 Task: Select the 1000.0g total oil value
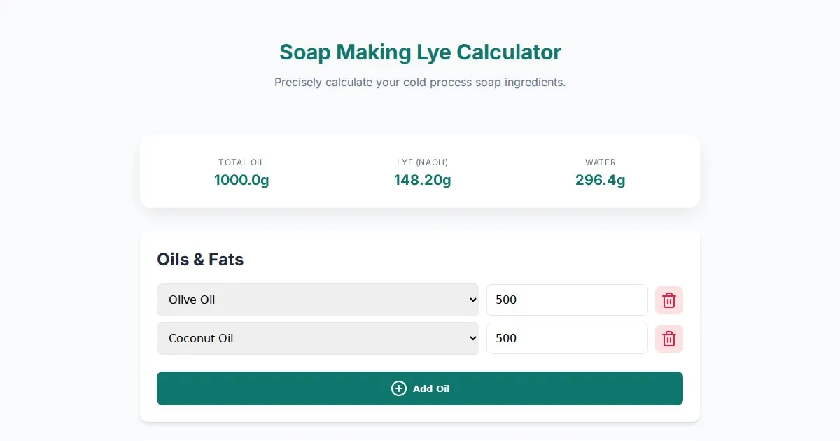[x=241, y=180]
